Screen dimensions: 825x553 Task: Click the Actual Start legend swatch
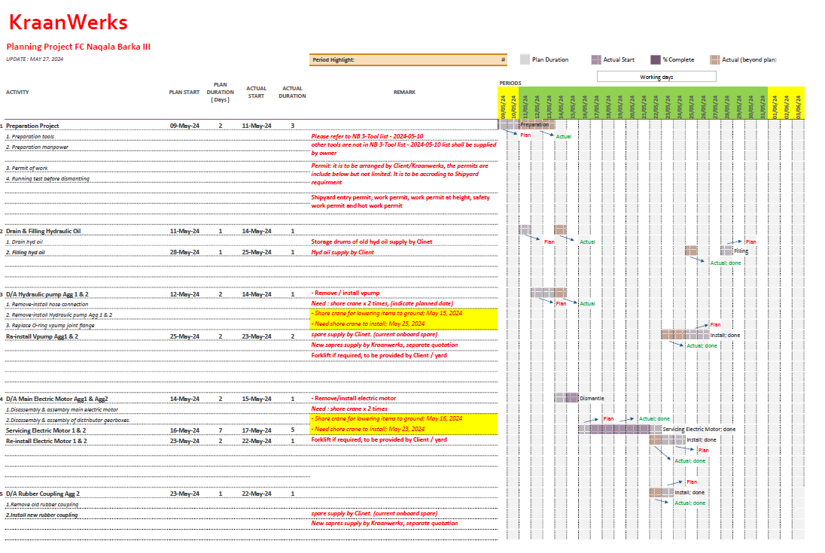[596, 59]
